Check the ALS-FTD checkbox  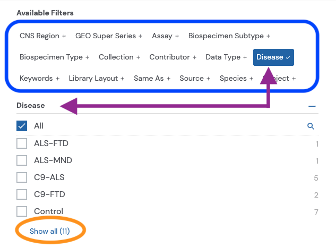[x=22, y=143]
